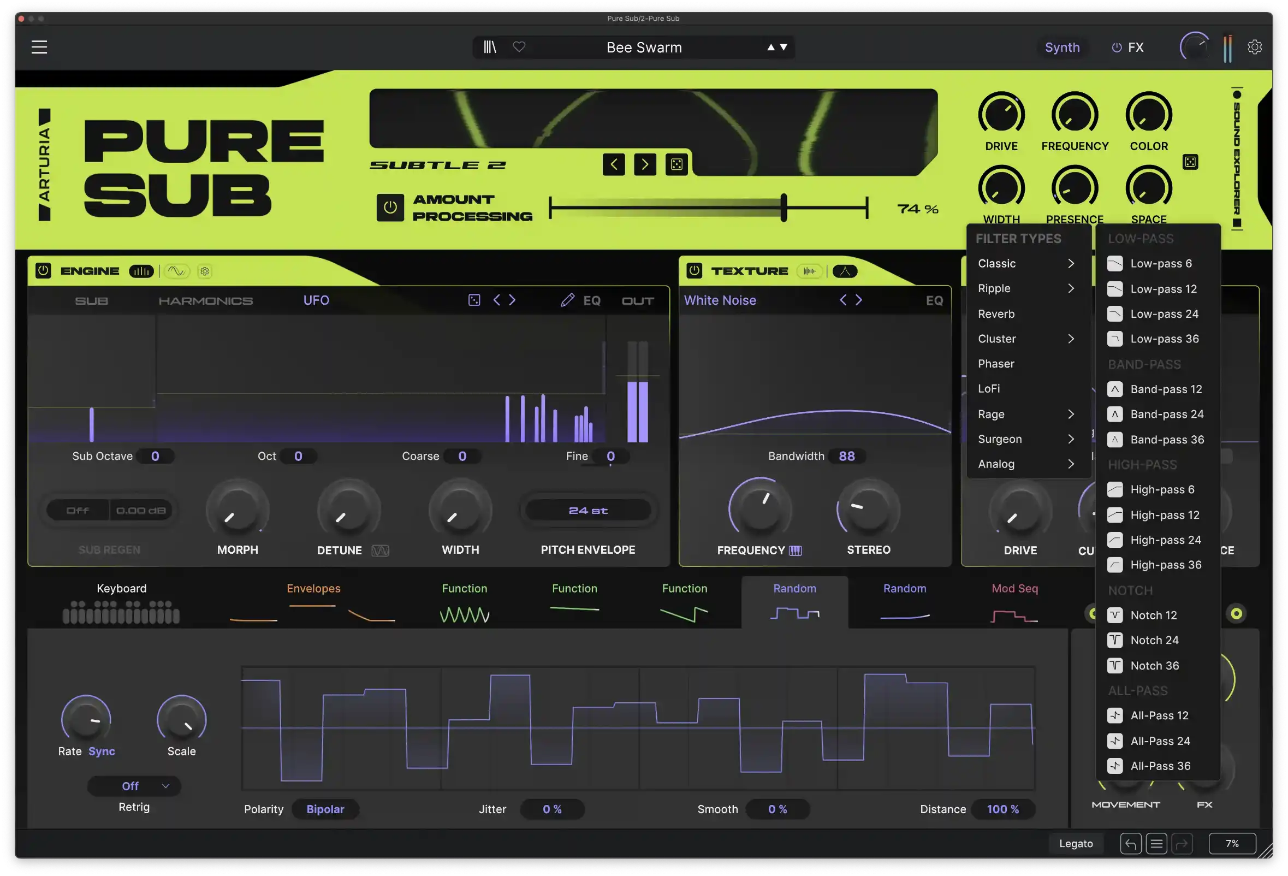Go to previous processing preset arrow

[614, 164]
